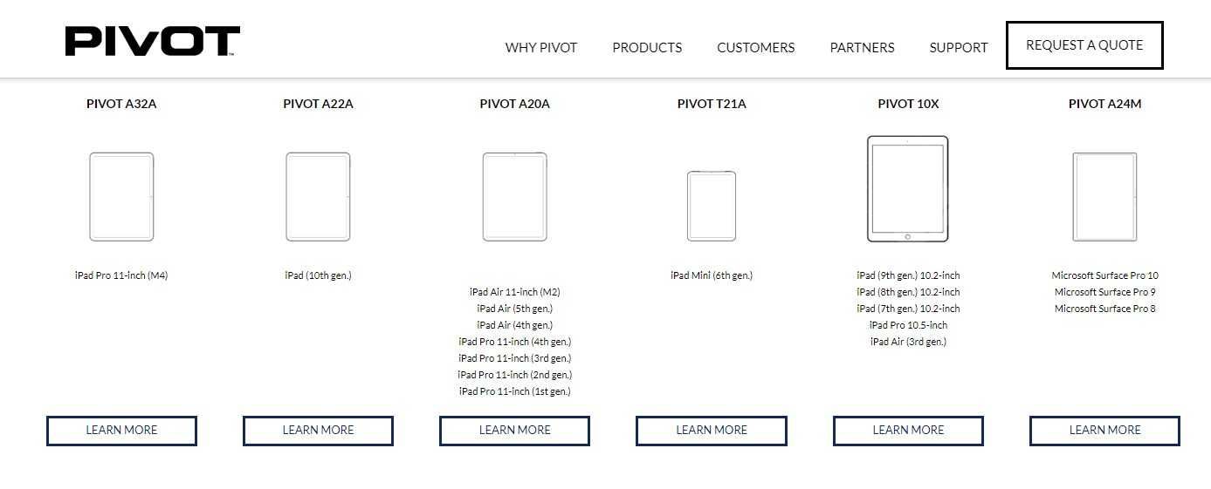Screen dimensions: 1211x489
Task: Click LEARN MORE under PIVOT A22A
Action: [x=318, y=431]
